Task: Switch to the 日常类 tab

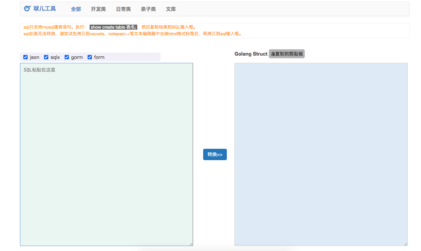Action: [x=123, y=9]
